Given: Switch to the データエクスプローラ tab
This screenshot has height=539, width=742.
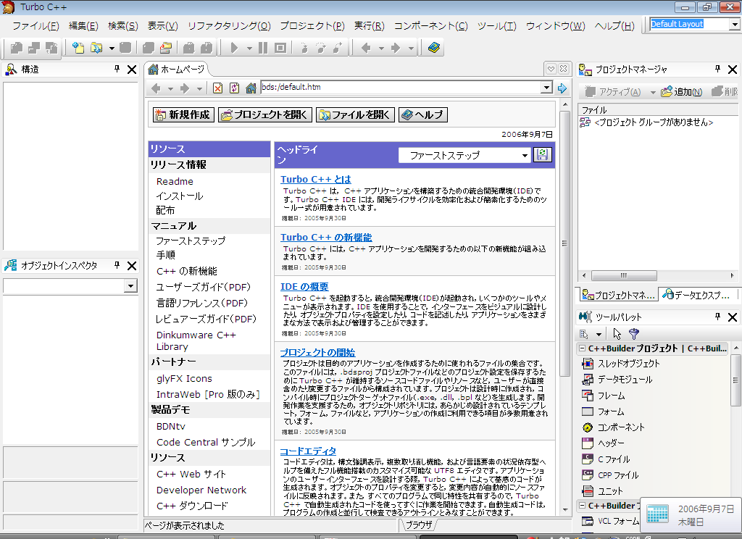Looking at the screenshot, I should [698, 295].
